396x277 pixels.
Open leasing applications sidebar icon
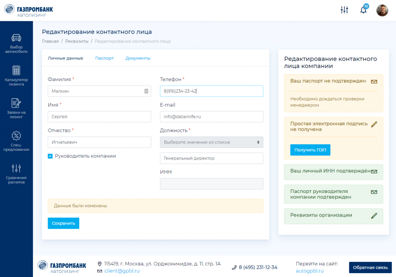pos(16,103)
